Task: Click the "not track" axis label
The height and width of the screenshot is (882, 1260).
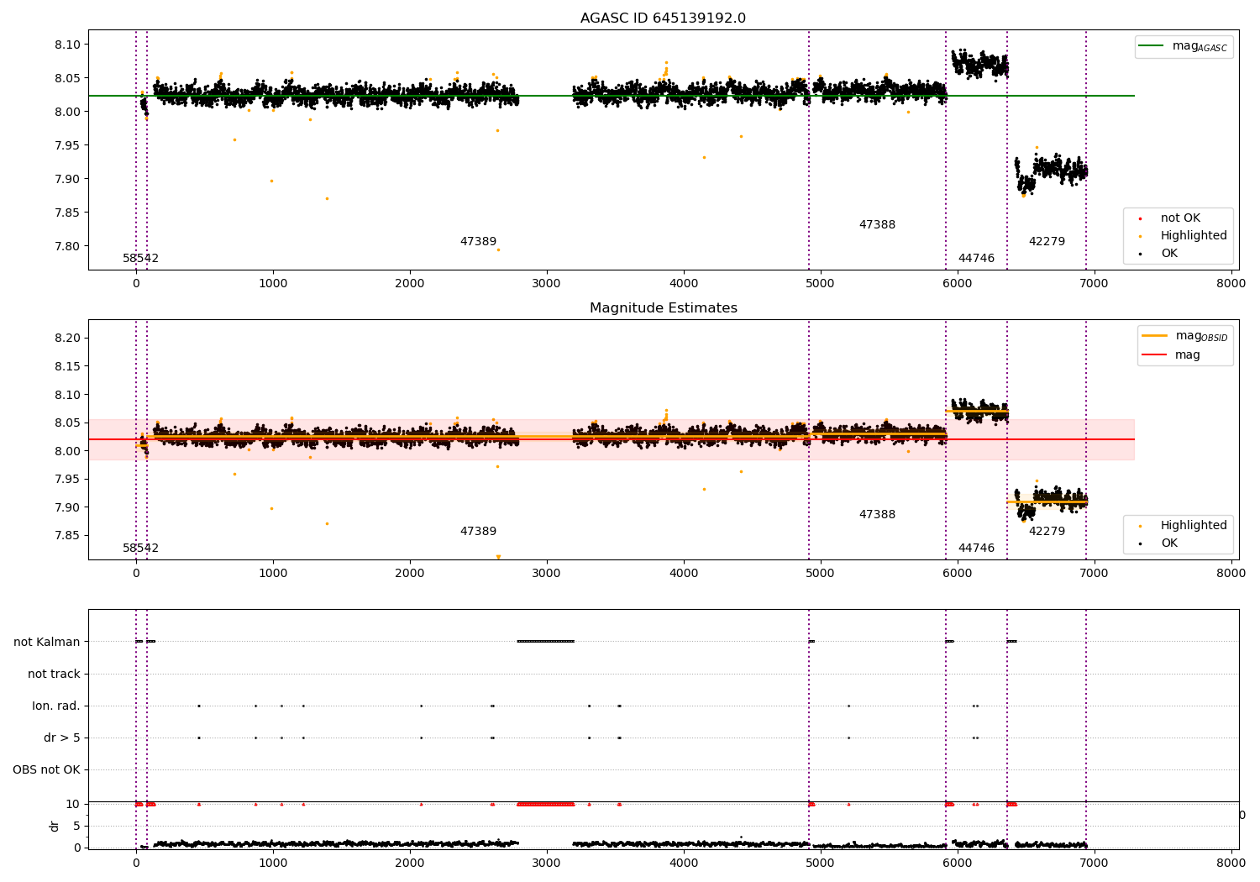Action: point(54,674)
